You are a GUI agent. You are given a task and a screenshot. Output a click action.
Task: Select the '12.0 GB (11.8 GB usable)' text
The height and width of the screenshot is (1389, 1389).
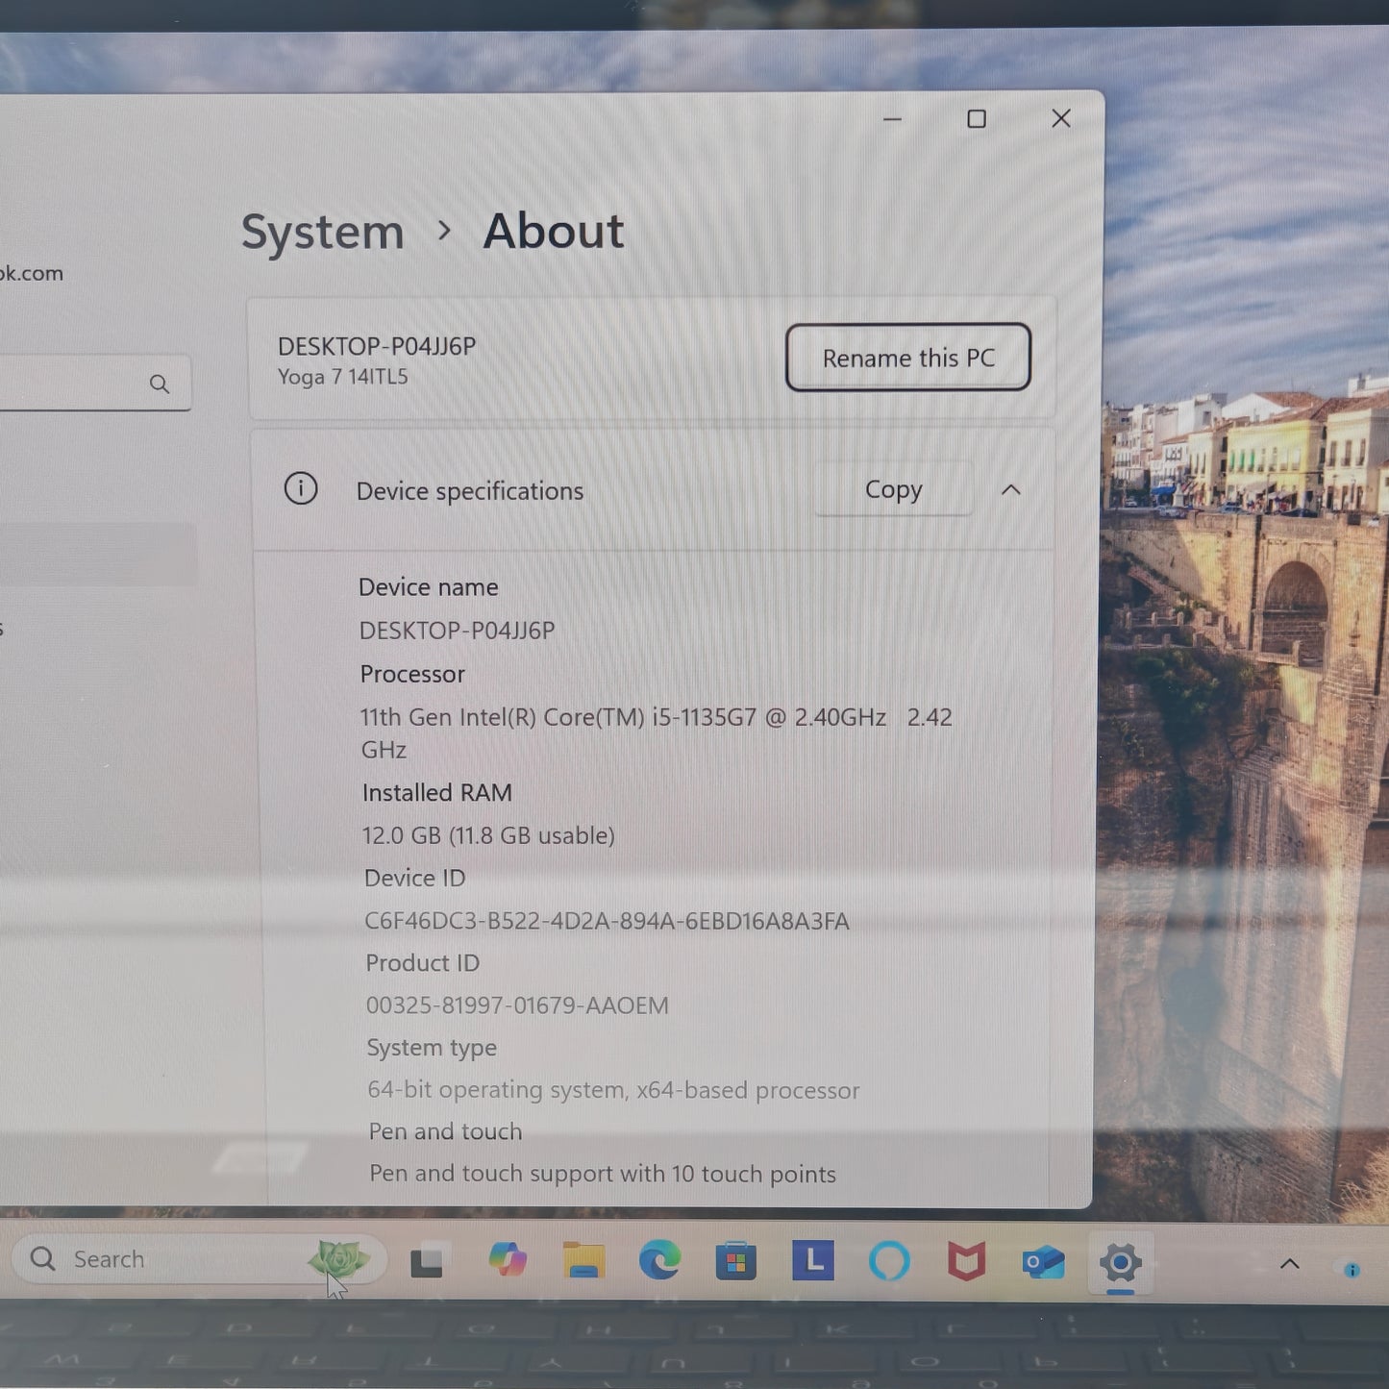click(488, 835)
